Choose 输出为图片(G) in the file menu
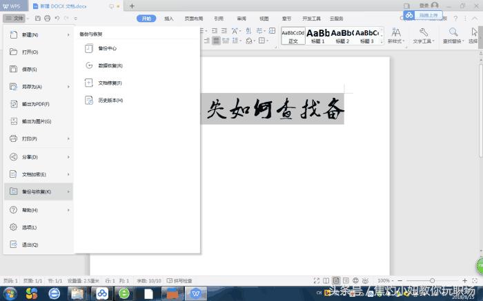The image size is (483, 301). [39, 121]
